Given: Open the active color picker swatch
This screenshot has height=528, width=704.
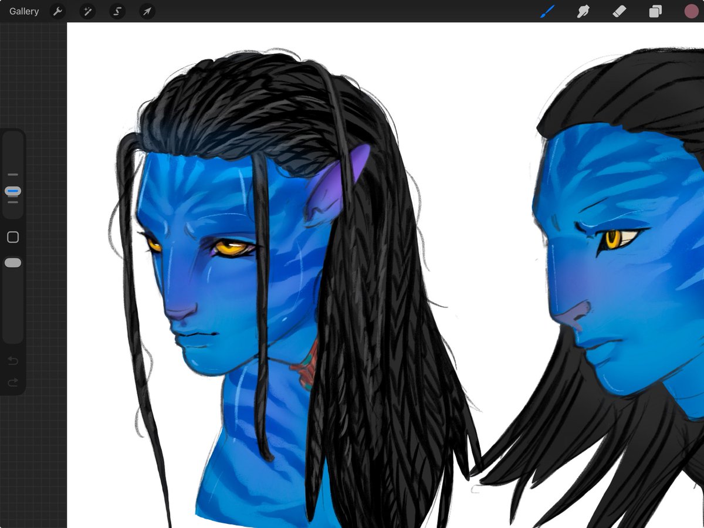Looking at the screenshot, I should pyautogui.click(x=692, y=11).
